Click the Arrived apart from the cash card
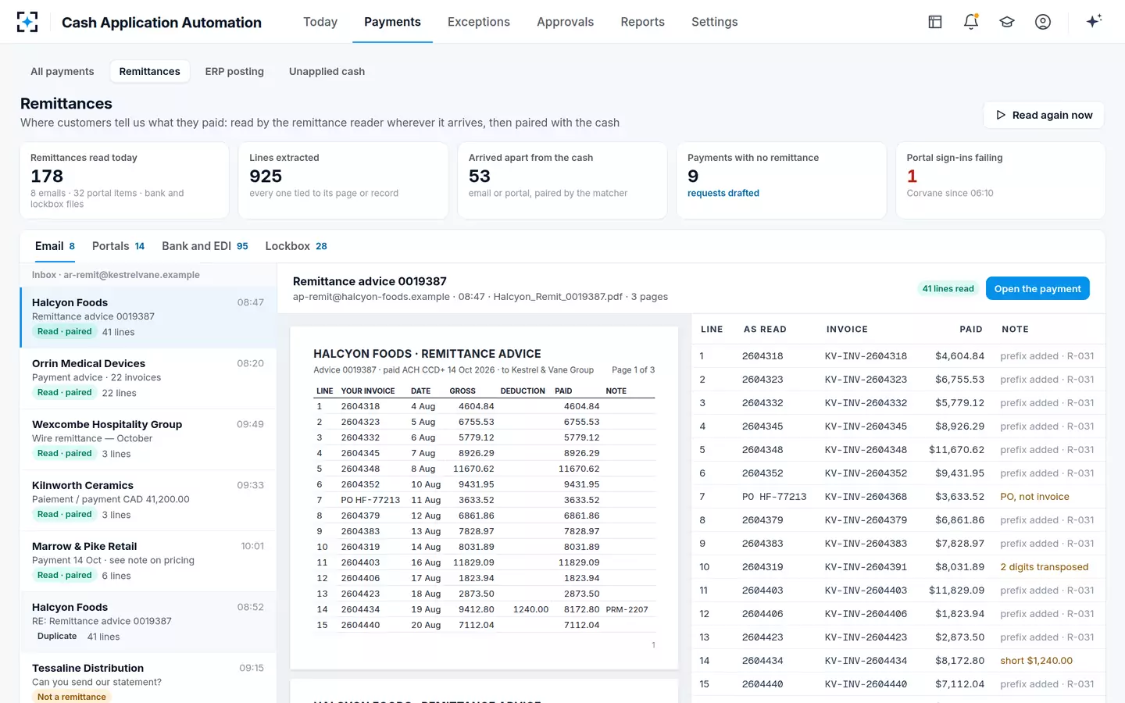The width and height of the screenshot is (1125, 703). pyautogui.click(x=562, y=180)
